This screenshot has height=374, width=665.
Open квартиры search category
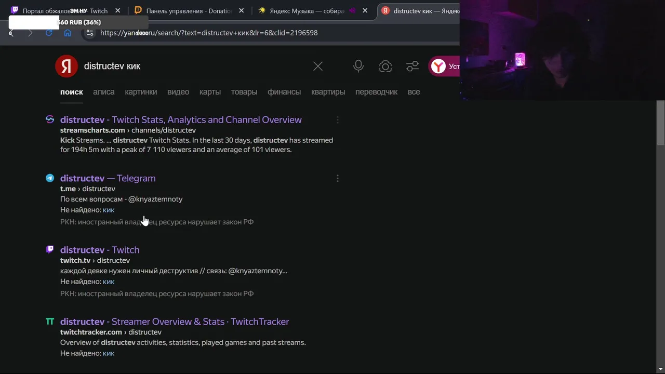click(x=328, y=92)
